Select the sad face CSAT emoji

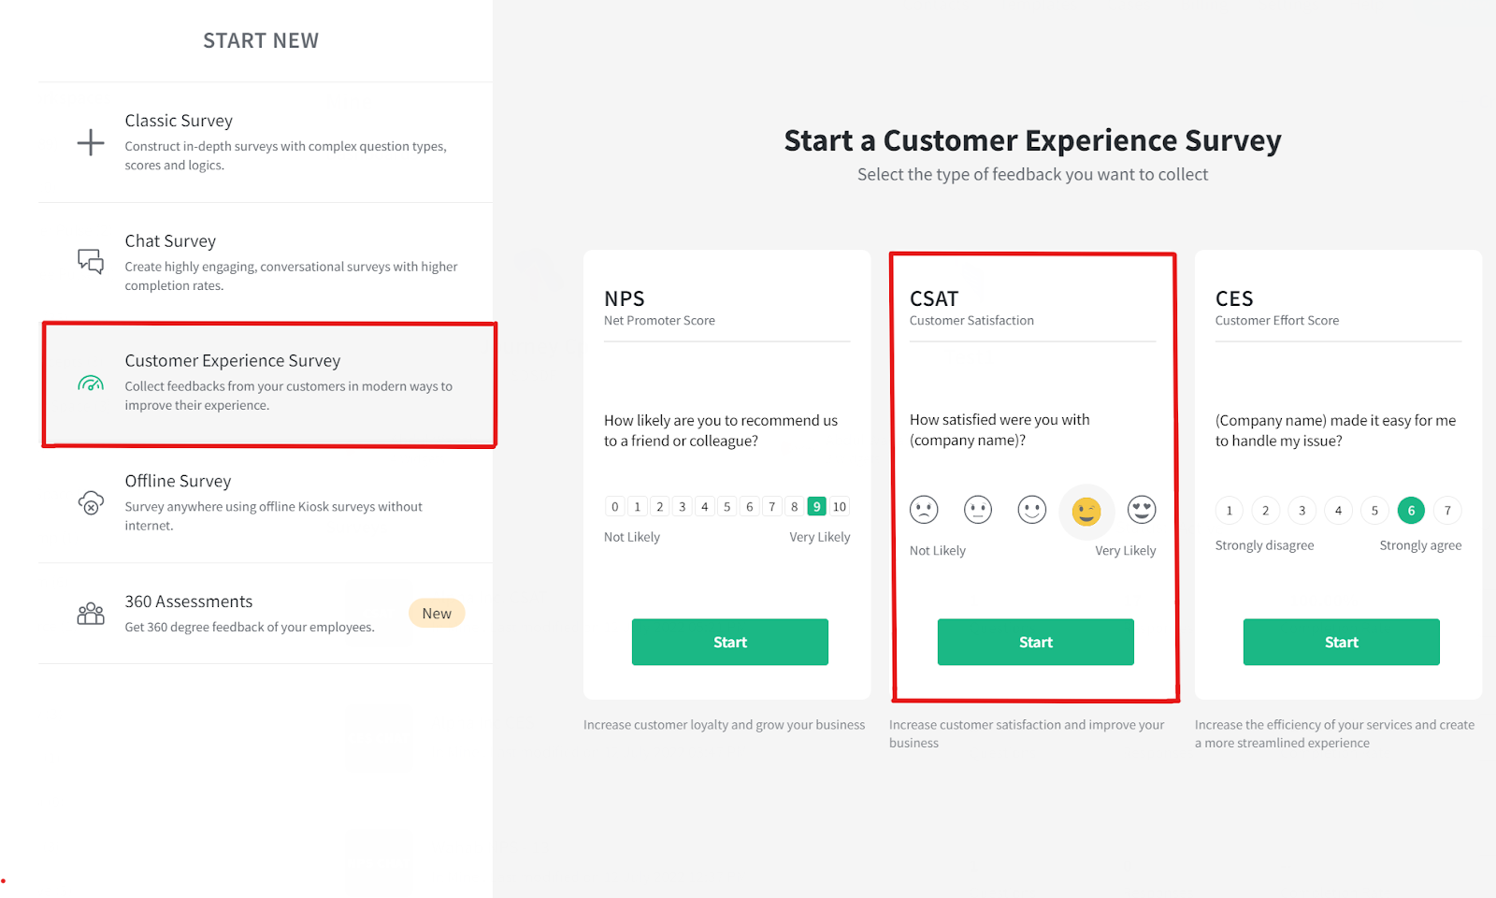click(924, 510)
